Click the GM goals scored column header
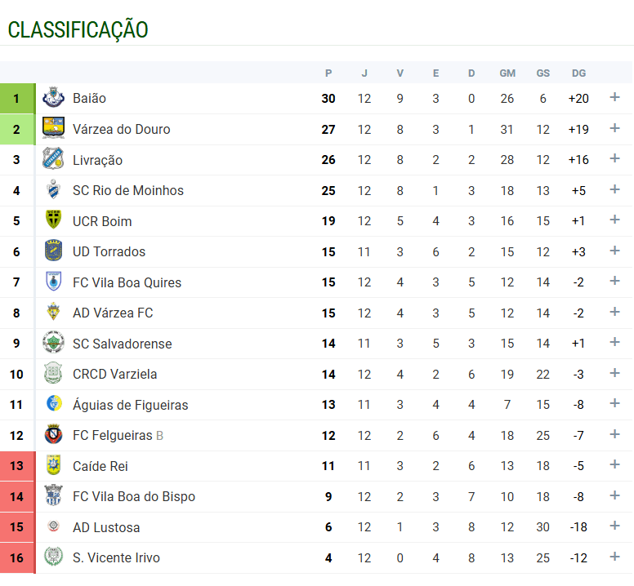This screenshot has height=586, width=634. click(x=507, y=73)
